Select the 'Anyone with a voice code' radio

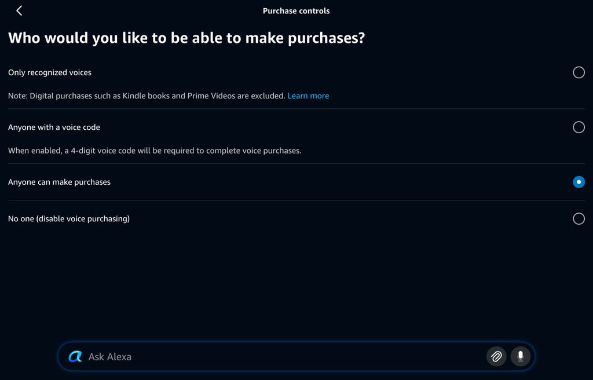(x=579, y=127)
